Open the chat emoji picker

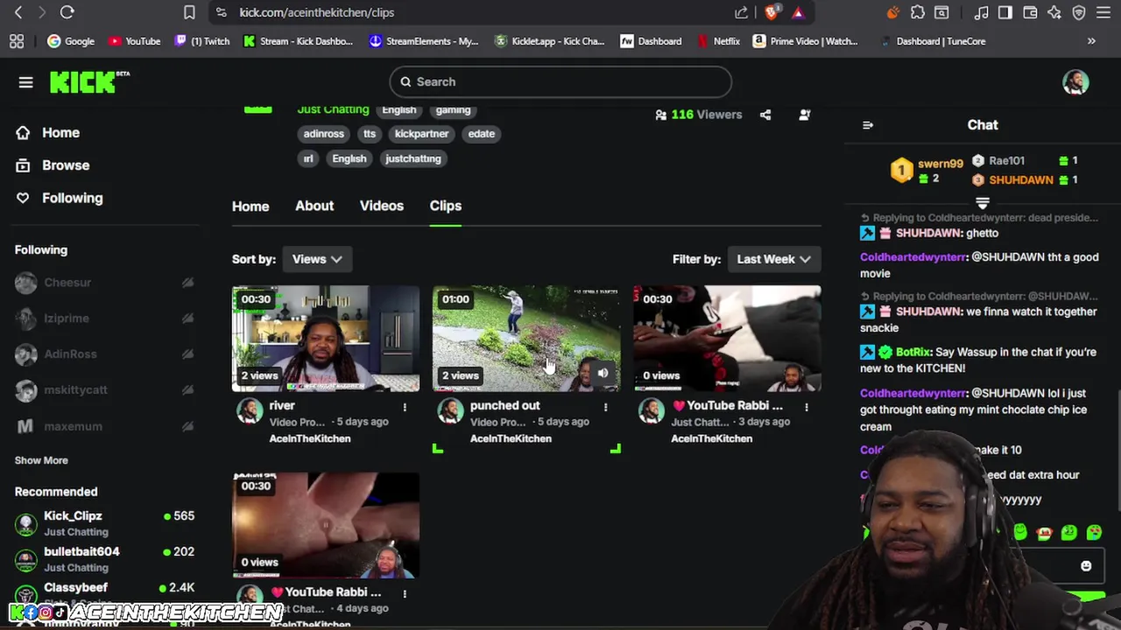click(x=1086, y=566)
